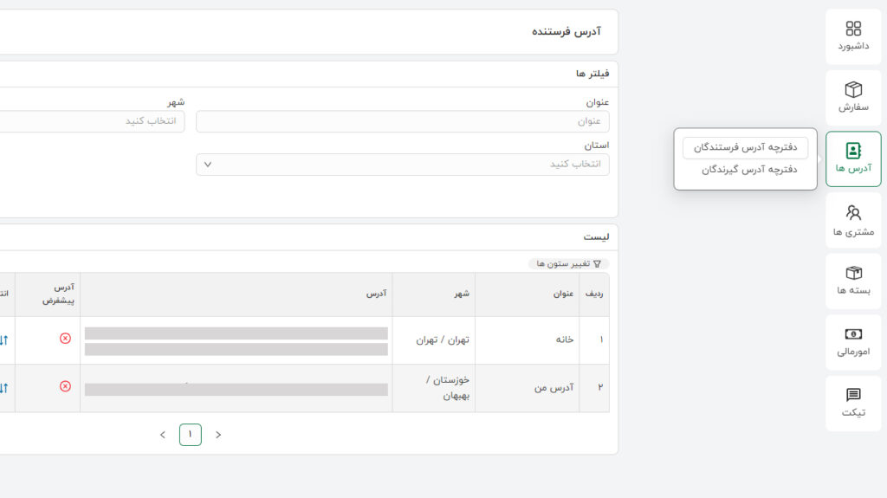Open the شهر city dropdown
Viewport: 887px width, 498px height.
[92, 121]
